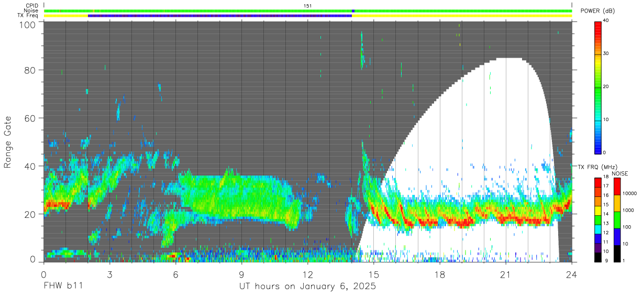Click the blue segment of NOISE color bar
The height and width of the screenshot is (297, 643).
pos(617,236)
